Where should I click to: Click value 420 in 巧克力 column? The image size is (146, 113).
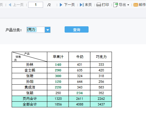101,70
